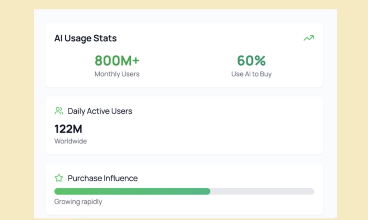Click the 60% statistic value
The width and height of the screenshot is (368, 220).
[251, 60]
